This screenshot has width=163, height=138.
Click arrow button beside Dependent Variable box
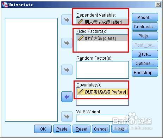point(67,20)
